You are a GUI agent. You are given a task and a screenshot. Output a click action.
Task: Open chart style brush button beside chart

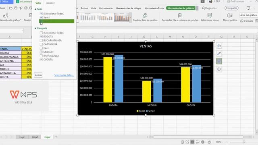tap(219, 54)
